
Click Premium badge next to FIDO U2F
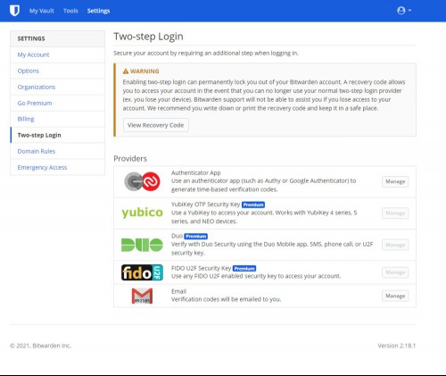[244, 269]
